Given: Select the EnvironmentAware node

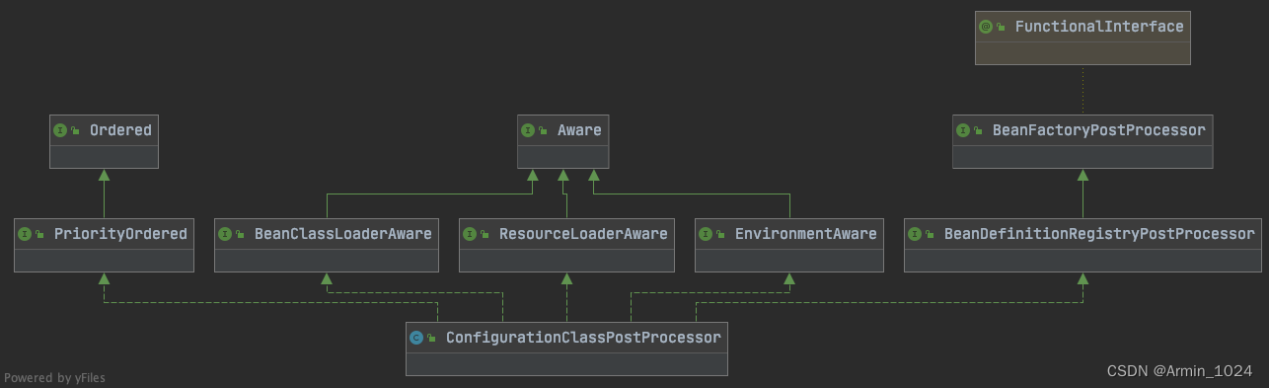Looking at the screenshot, I should 789,245.
